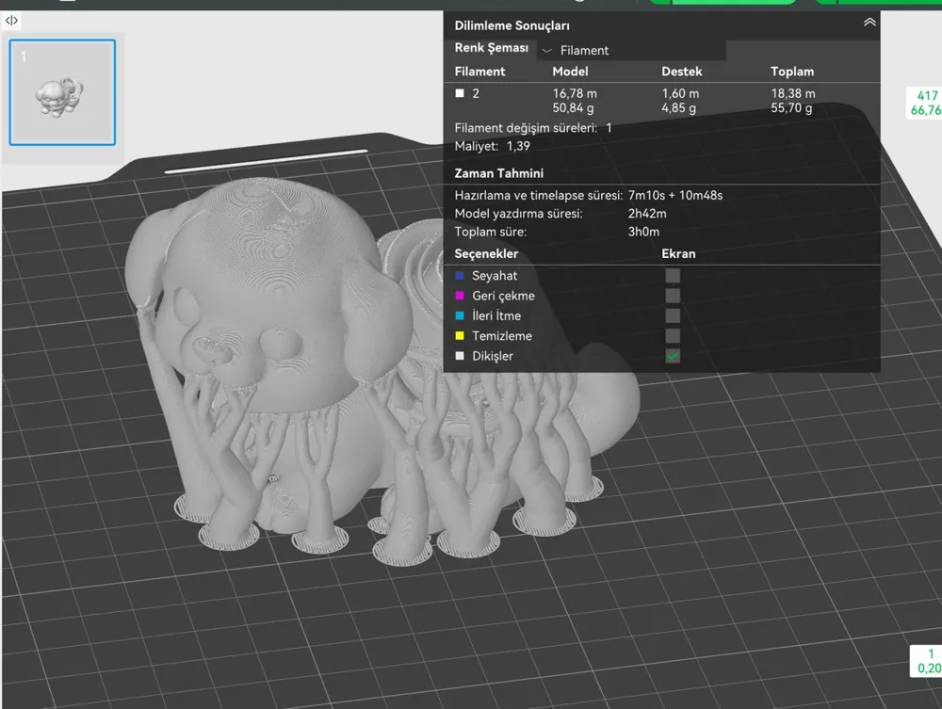Viewport: 942px width, 709px height.
Task: Select the sliced plate 1 thumbnail
Action: point(62,90)
